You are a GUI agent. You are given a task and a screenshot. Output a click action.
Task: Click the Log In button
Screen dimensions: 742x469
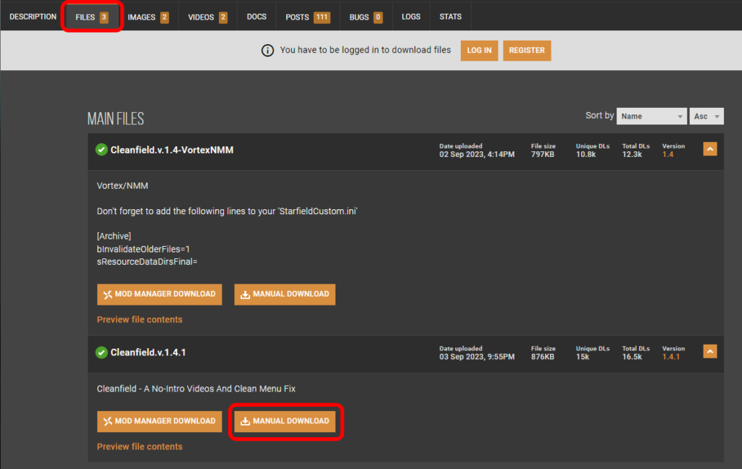point(480,51)
